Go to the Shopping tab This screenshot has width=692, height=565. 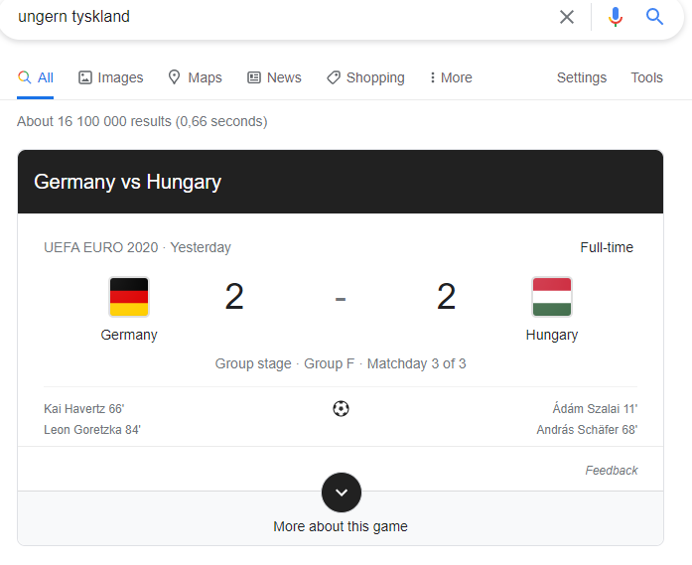(x=365, y=77)
